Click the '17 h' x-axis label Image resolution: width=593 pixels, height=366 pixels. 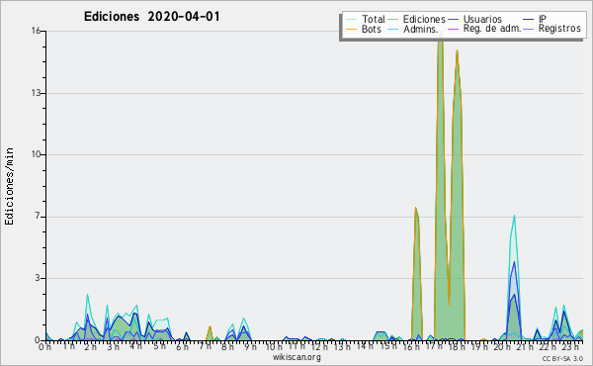click(434, 346)
